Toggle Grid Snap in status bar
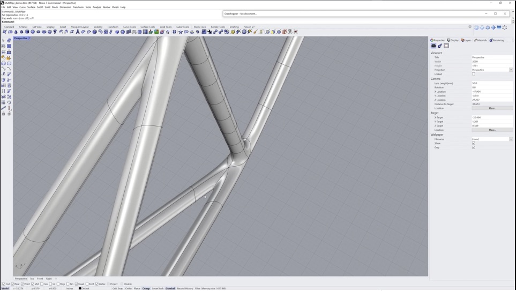Viewport: 516px width, 291px height. click(117, 288)
